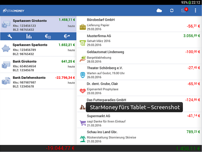Open the euro standing order icon

[x=48, y=36]
